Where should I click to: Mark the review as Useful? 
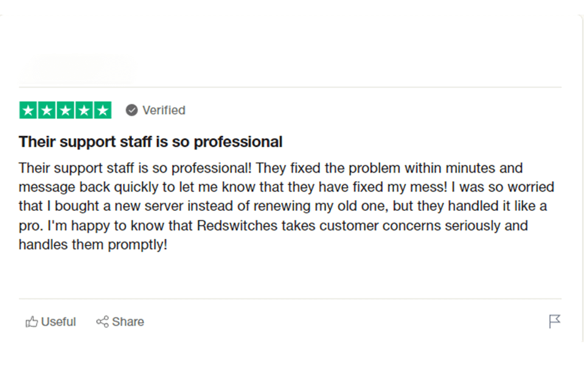58,322
